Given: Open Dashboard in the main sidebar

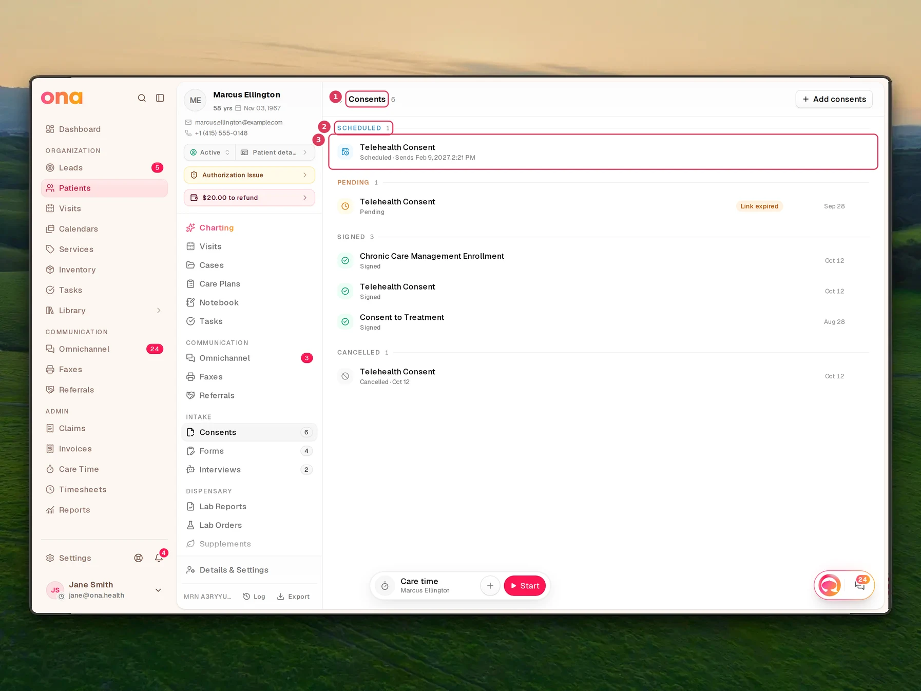Looking at the screenshot, I should click(104, 129).
